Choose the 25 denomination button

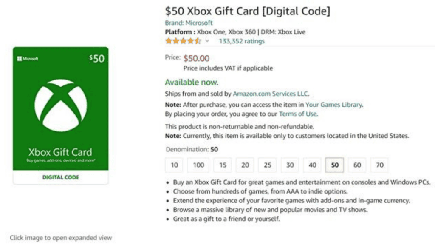pyautogui.click(x=267, y=165)
